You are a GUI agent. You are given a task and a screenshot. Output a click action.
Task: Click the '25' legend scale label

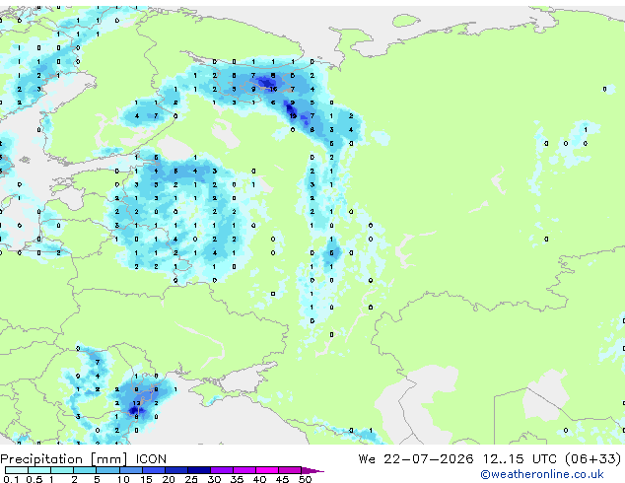pyautogui.click(x=191, y=479)
